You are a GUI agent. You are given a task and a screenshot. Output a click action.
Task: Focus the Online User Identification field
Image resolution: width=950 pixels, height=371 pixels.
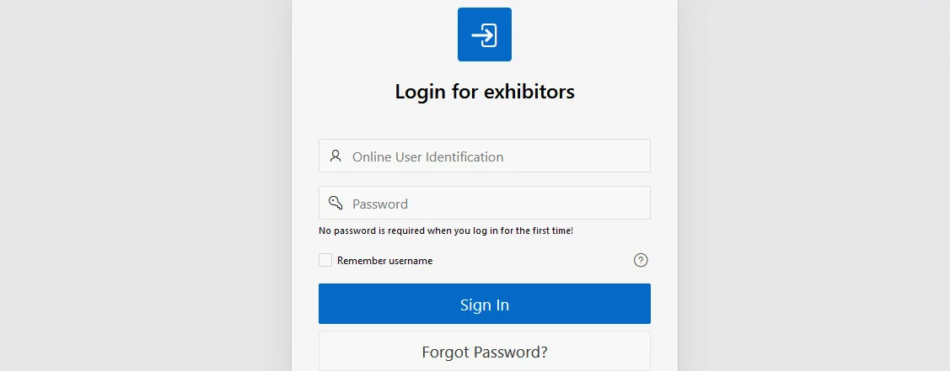coord(484,156)
